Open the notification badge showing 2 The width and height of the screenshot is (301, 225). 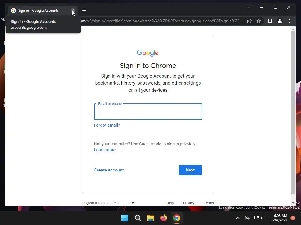pos(293,218)
